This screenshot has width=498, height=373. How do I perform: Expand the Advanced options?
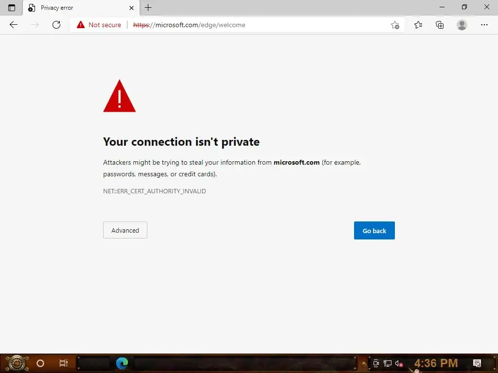point(125,230)
